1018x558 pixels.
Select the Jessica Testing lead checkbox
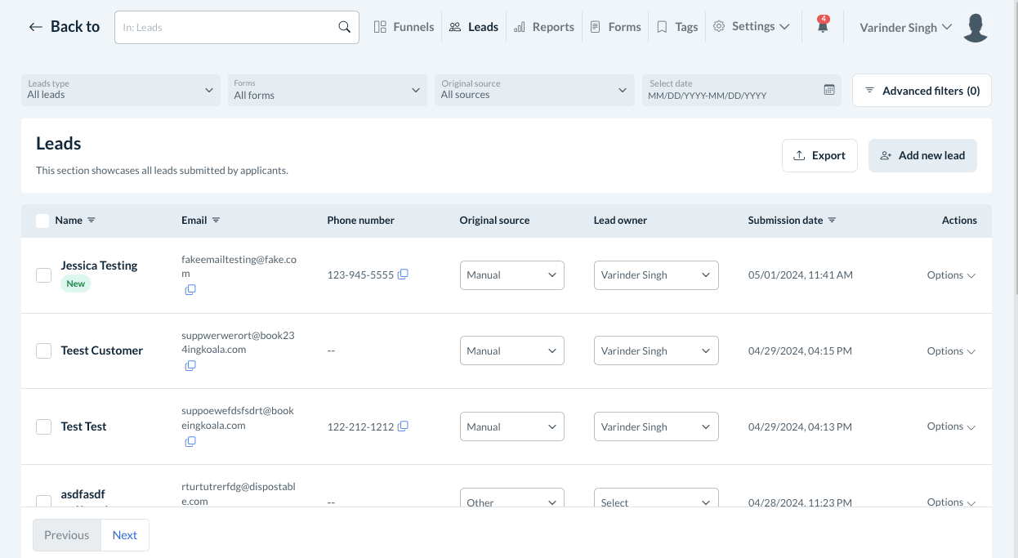coord(44,275)
